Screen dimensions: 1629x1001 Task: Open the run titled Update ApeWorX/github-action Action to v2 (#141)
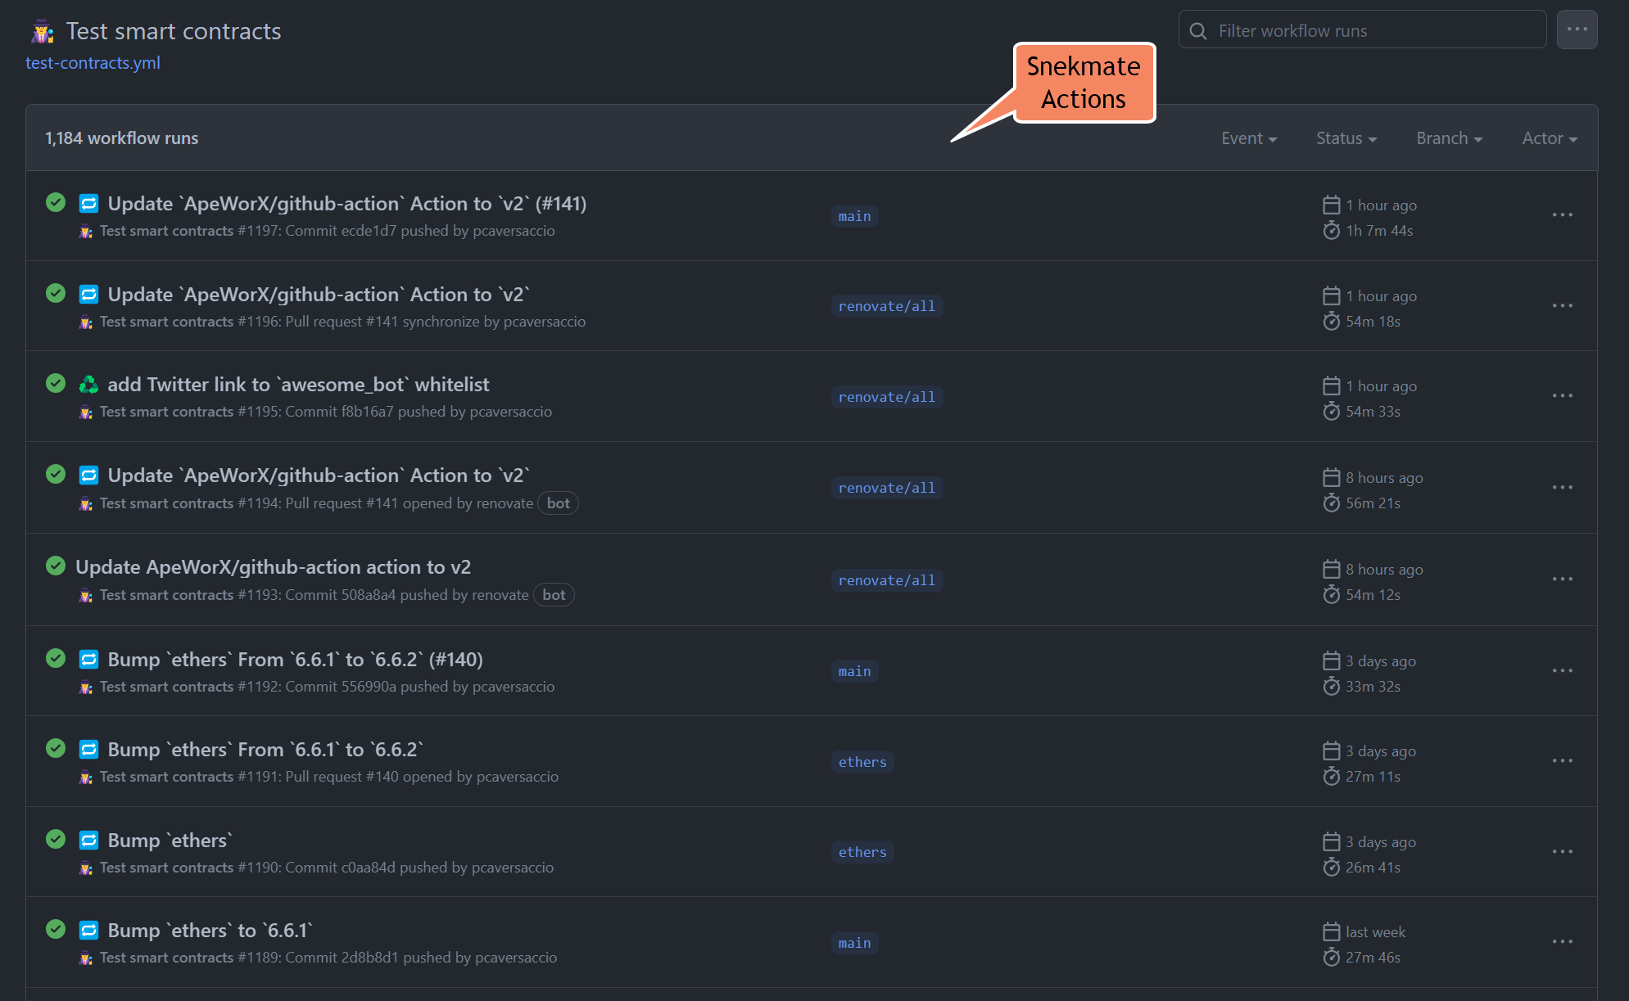tap(347, 204)
